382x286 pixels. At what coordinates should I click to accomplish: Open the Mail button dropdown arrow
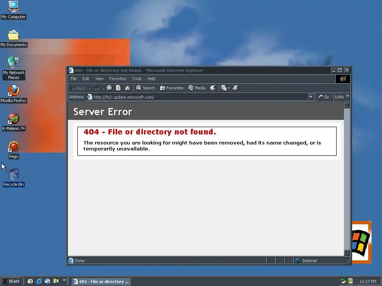(x=229, y=88)
